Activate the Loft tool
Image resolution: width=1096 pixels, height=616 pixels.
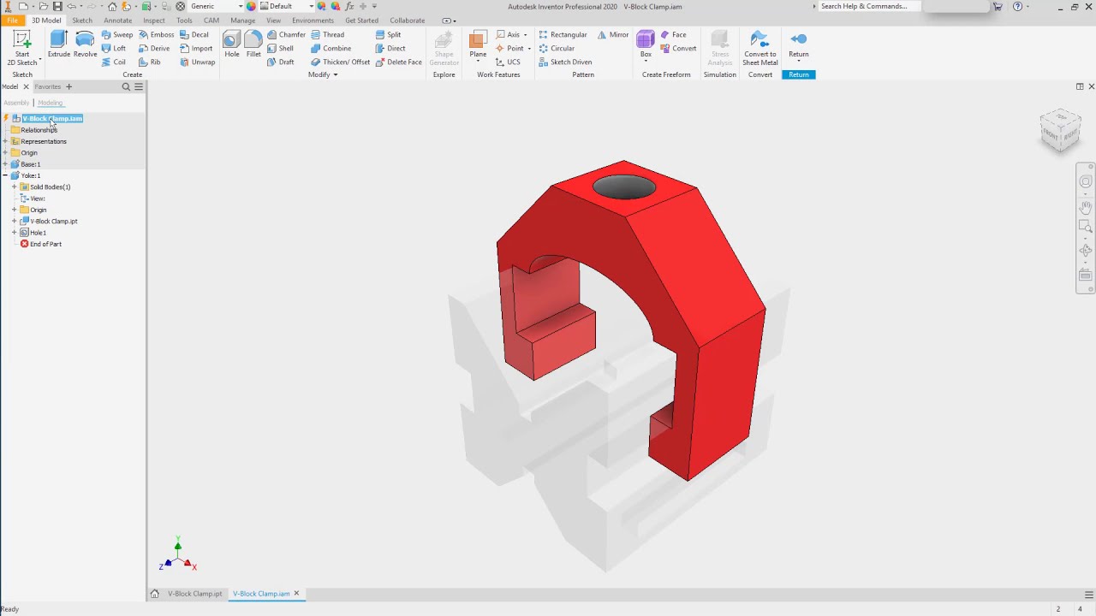pos(114,49)
